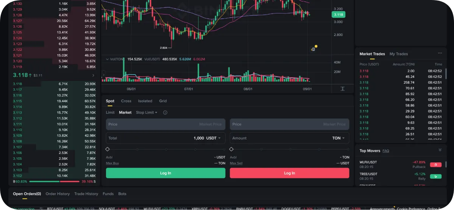Click the buy/sell ratio bar under the order book
The height and width of the screenshot is (210, 454).
(x=55, y=182)
